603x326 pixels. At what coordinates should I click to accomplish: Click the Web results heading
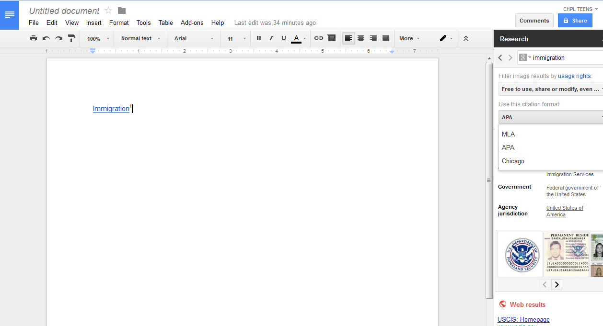point(527,304)
